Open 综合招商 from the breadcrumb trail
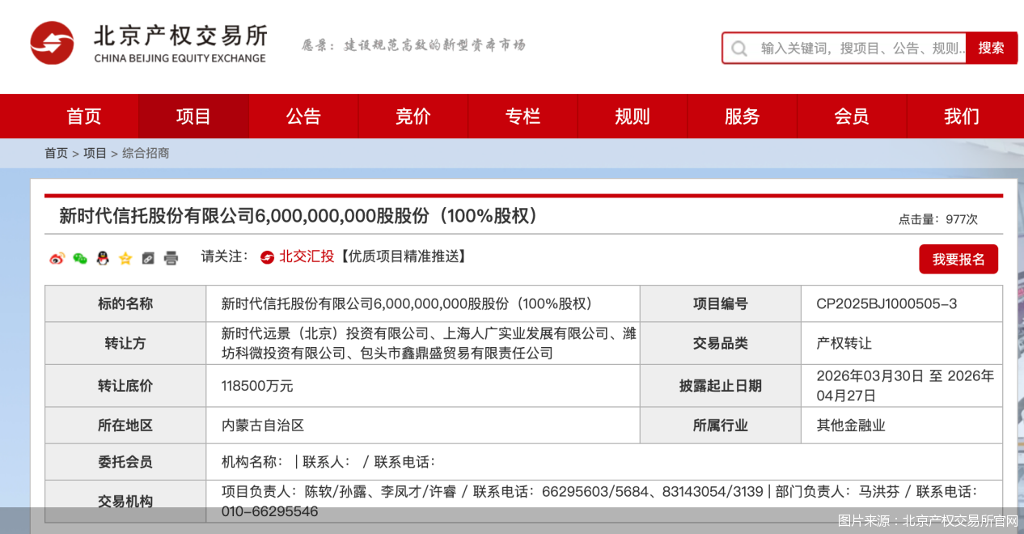The width and height of the screenshot is (1024, 534). point(146,153)
